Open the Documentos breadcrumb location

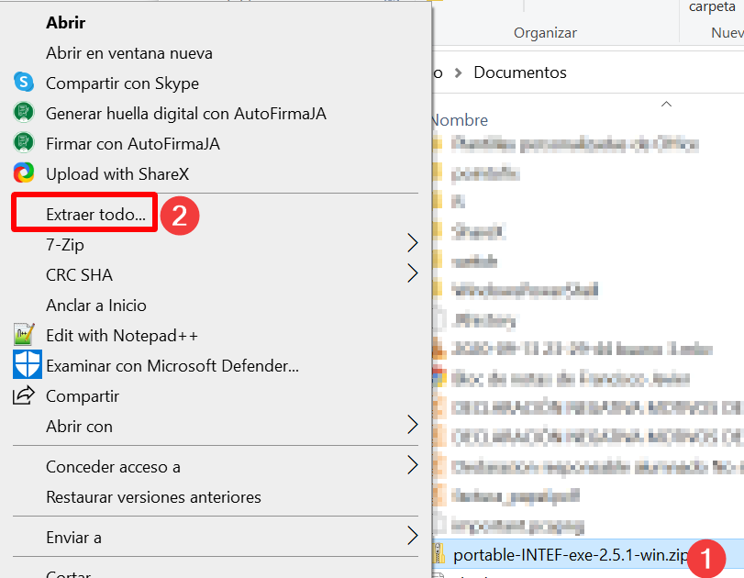[x=519, y=72]
